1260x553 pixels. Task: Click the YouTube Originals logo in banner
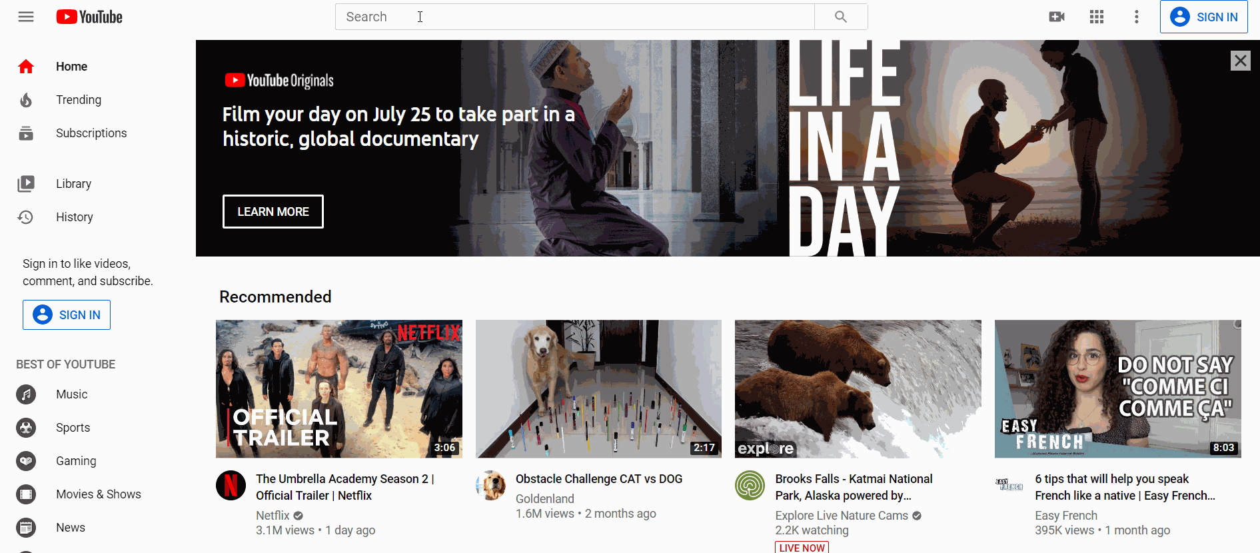click(279, 81)
